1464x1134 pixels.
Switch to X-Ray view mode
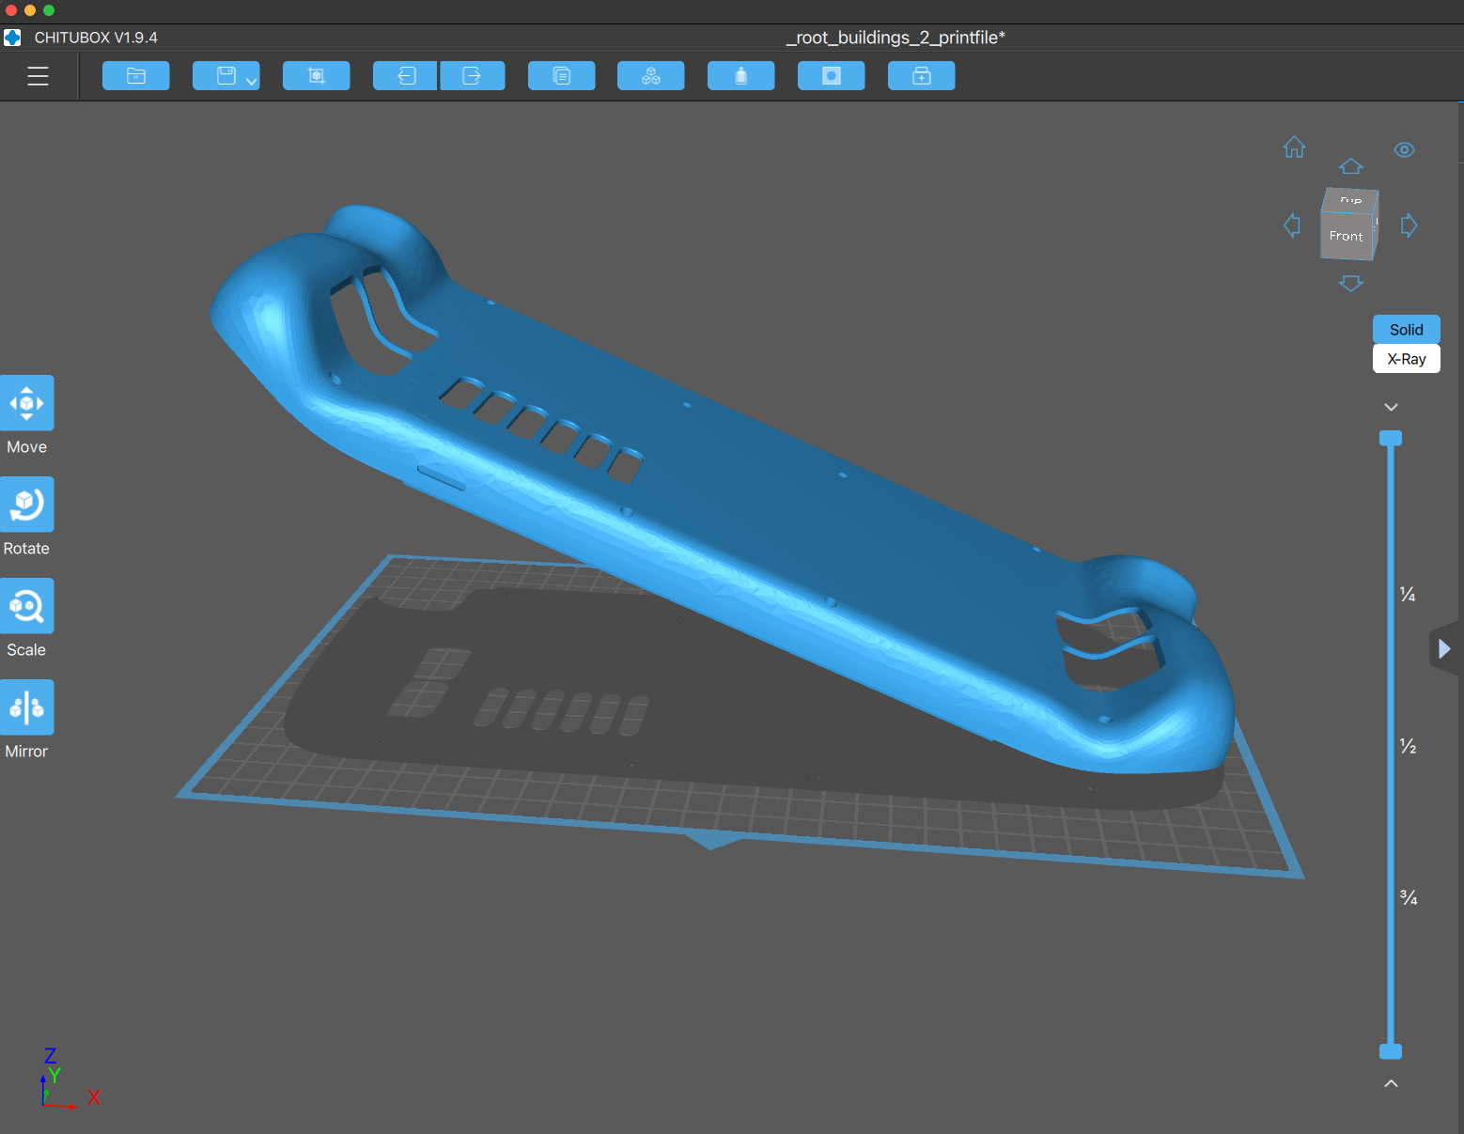(x=1406, y=359)
